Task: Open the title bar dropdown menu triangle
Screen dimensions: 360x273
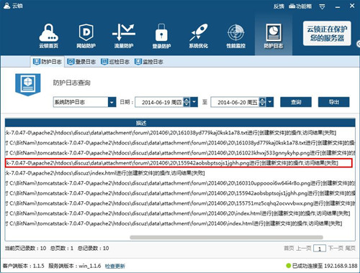Action: click(x=322, y=7)
